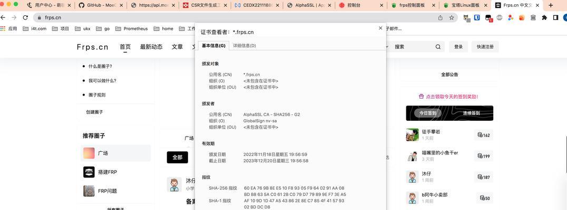Switch to the frps控制面板 browser tab

pos(414,5)
